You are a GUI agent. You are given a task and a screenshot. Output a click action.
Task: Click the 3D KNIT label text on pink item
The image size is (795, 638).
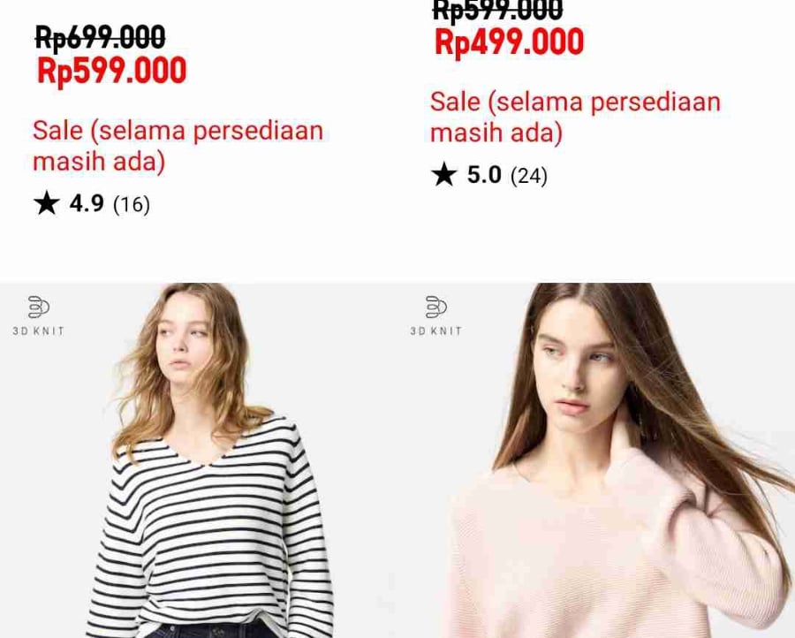point(436,331)
